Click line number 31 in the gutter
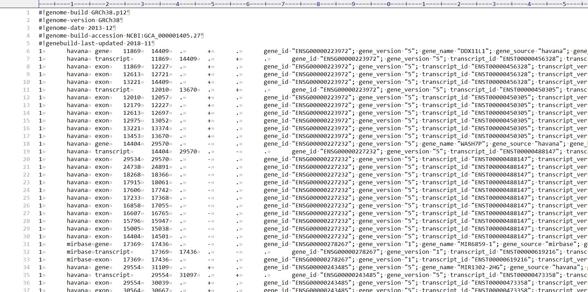Image resolution: width=588 pixels, height=292 pixels. (26, 244)
